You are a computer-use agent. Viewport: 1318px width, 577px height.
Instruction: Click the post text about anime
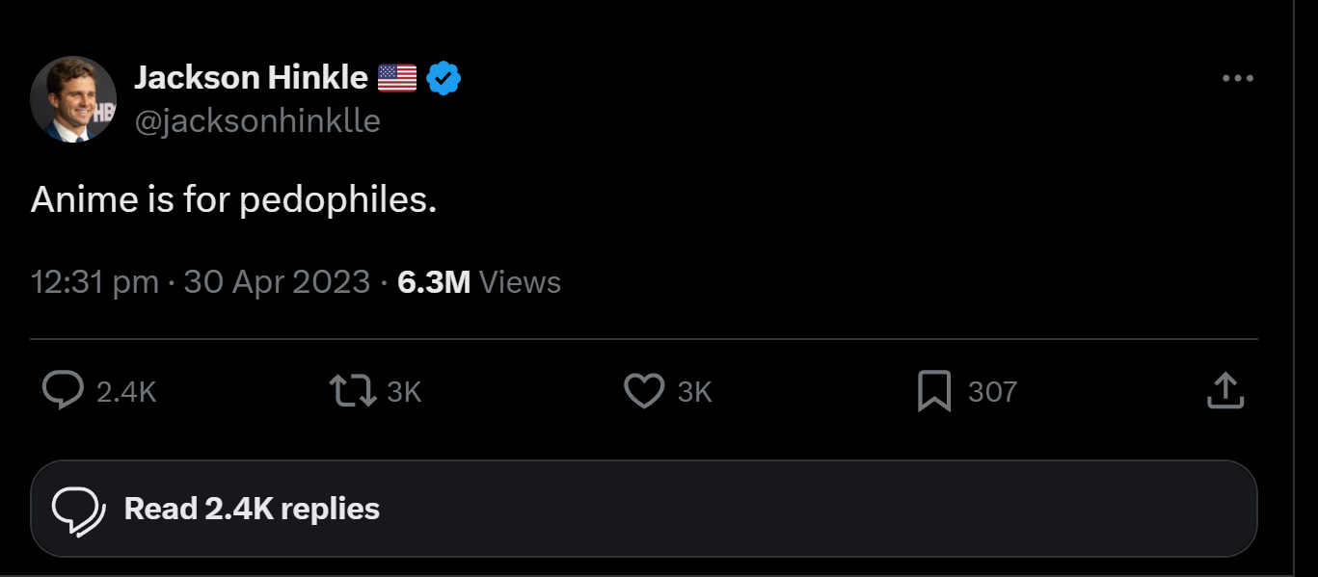pyautogui.click(x=233, y=199)
